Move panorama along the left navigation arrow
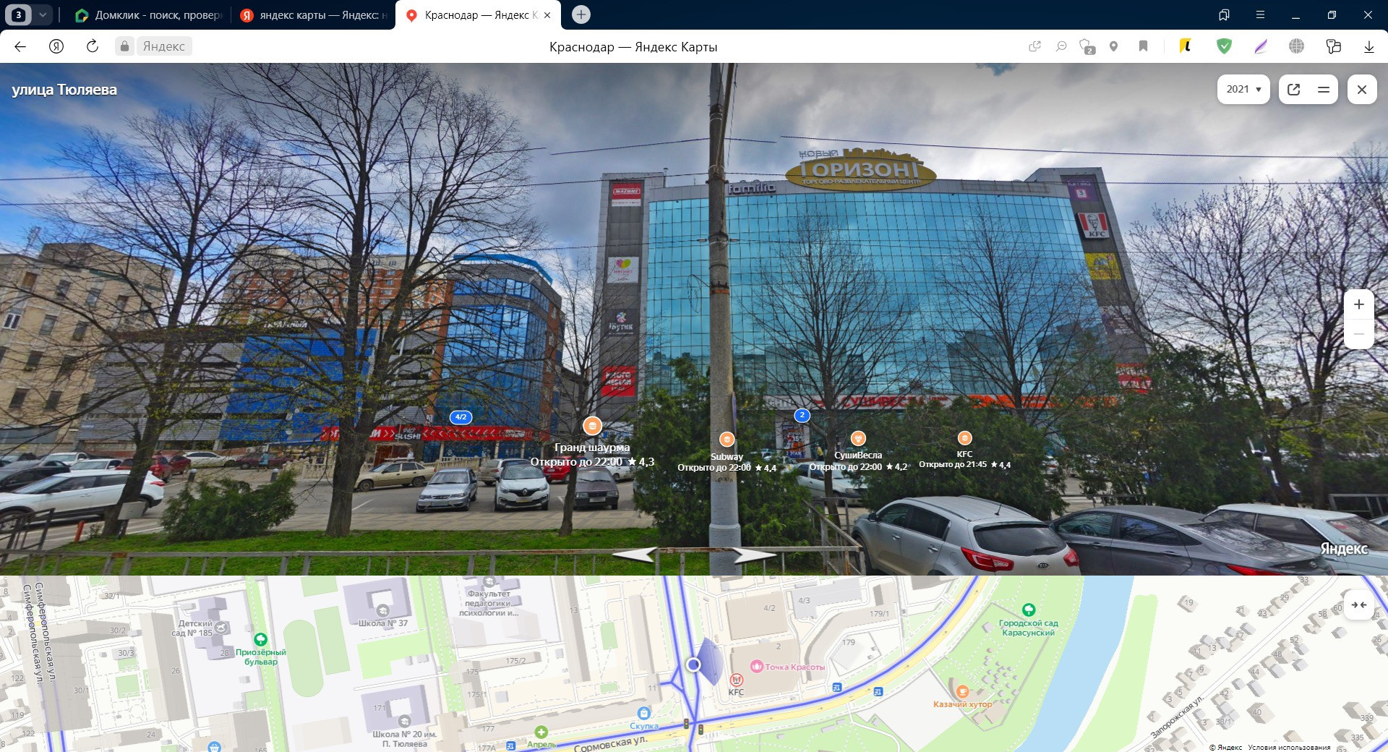This screenshot has height=752, width=1388. [x=636, y=555]
